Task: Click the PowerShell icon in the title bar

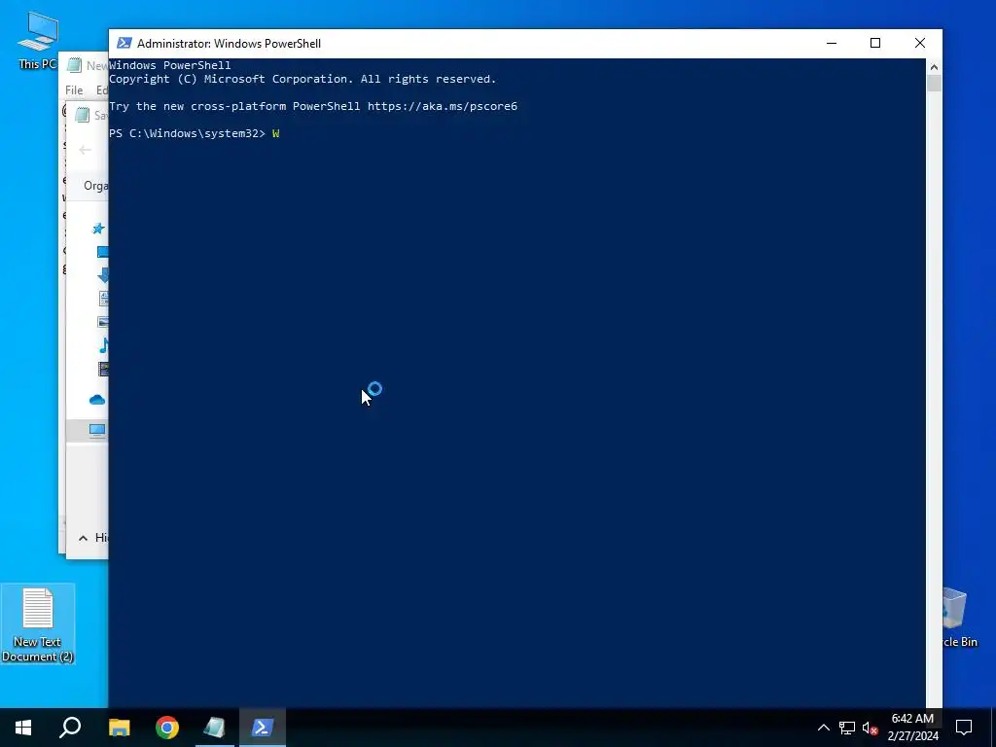Action: (124, 43)
